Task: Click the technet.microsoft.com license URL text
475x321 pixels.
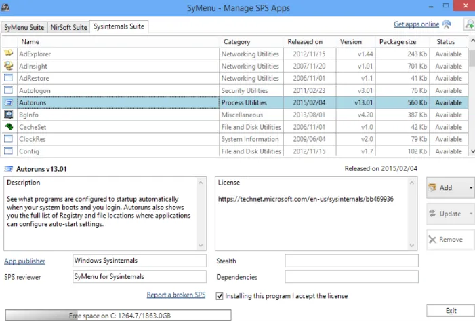Action: pyautogui.click(x=306, y=199)
